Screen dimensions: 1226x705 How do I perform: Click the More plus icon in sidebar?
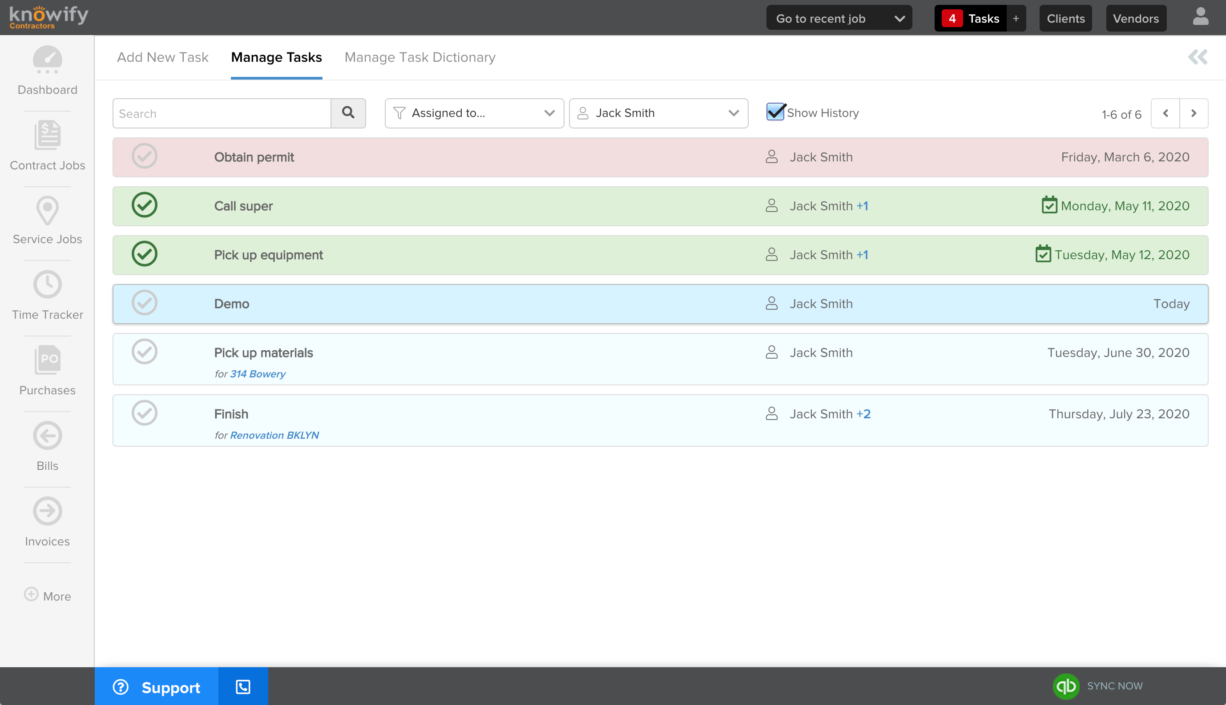[x=31, y=594]
